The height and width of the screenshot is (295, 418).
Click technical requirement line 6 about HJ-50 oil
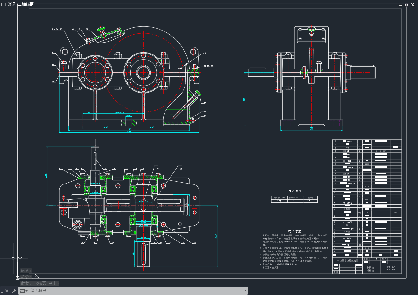279,264
